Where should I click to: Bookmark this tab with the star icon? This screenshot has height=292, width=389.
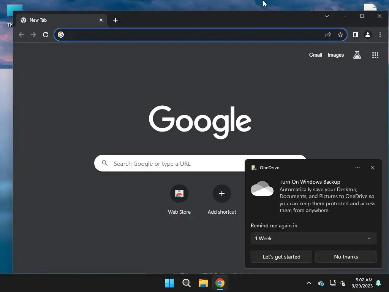(340, 35)
